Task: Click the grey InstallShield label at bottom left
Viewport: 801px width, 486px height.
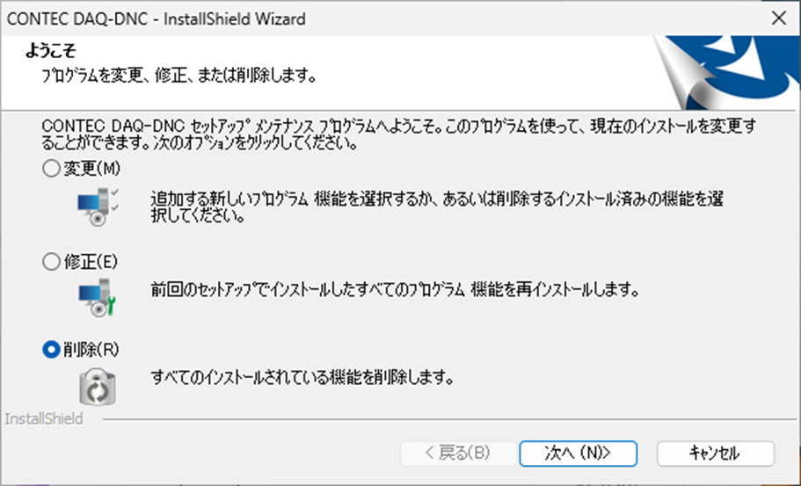Action: pos(44,419)
